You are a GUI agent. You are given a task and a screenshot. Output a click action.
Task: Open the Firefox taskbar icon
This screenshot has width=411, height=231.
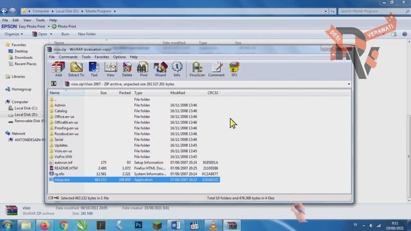point(44,225)
